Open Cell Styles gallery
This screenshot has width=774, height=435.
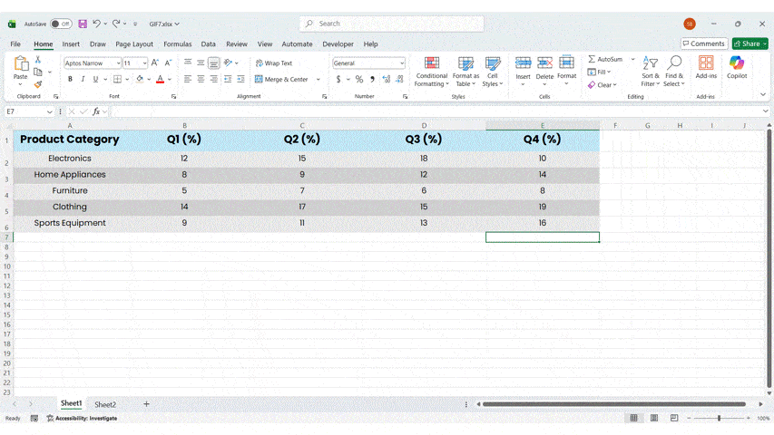pos(492,72)
